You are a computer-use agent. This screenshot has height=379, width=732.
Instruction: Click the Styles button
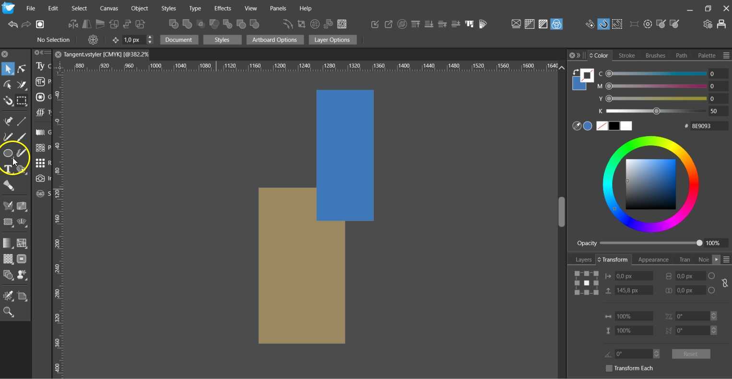[222, 40]
